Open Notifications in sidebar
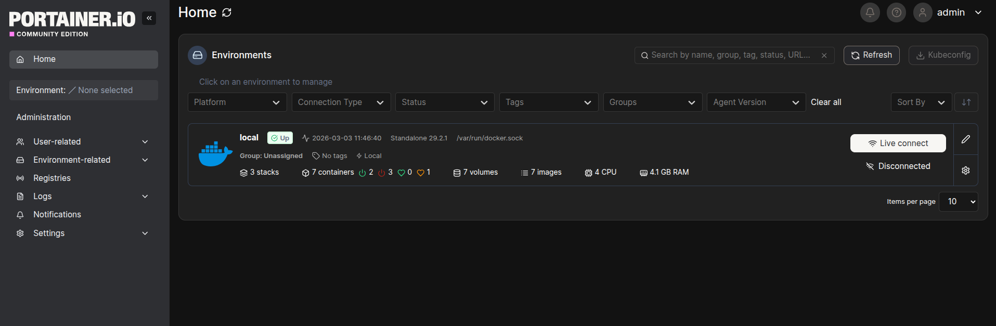 coord(83,215)
